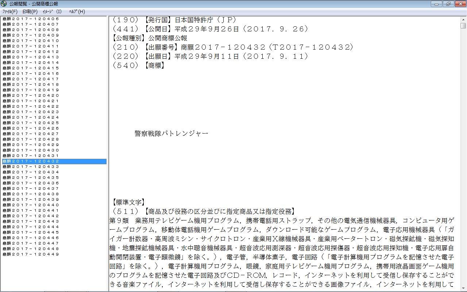467x292 pixels.
Task: Open the ヘルプ(H) menu
Action: pos(77,11)
